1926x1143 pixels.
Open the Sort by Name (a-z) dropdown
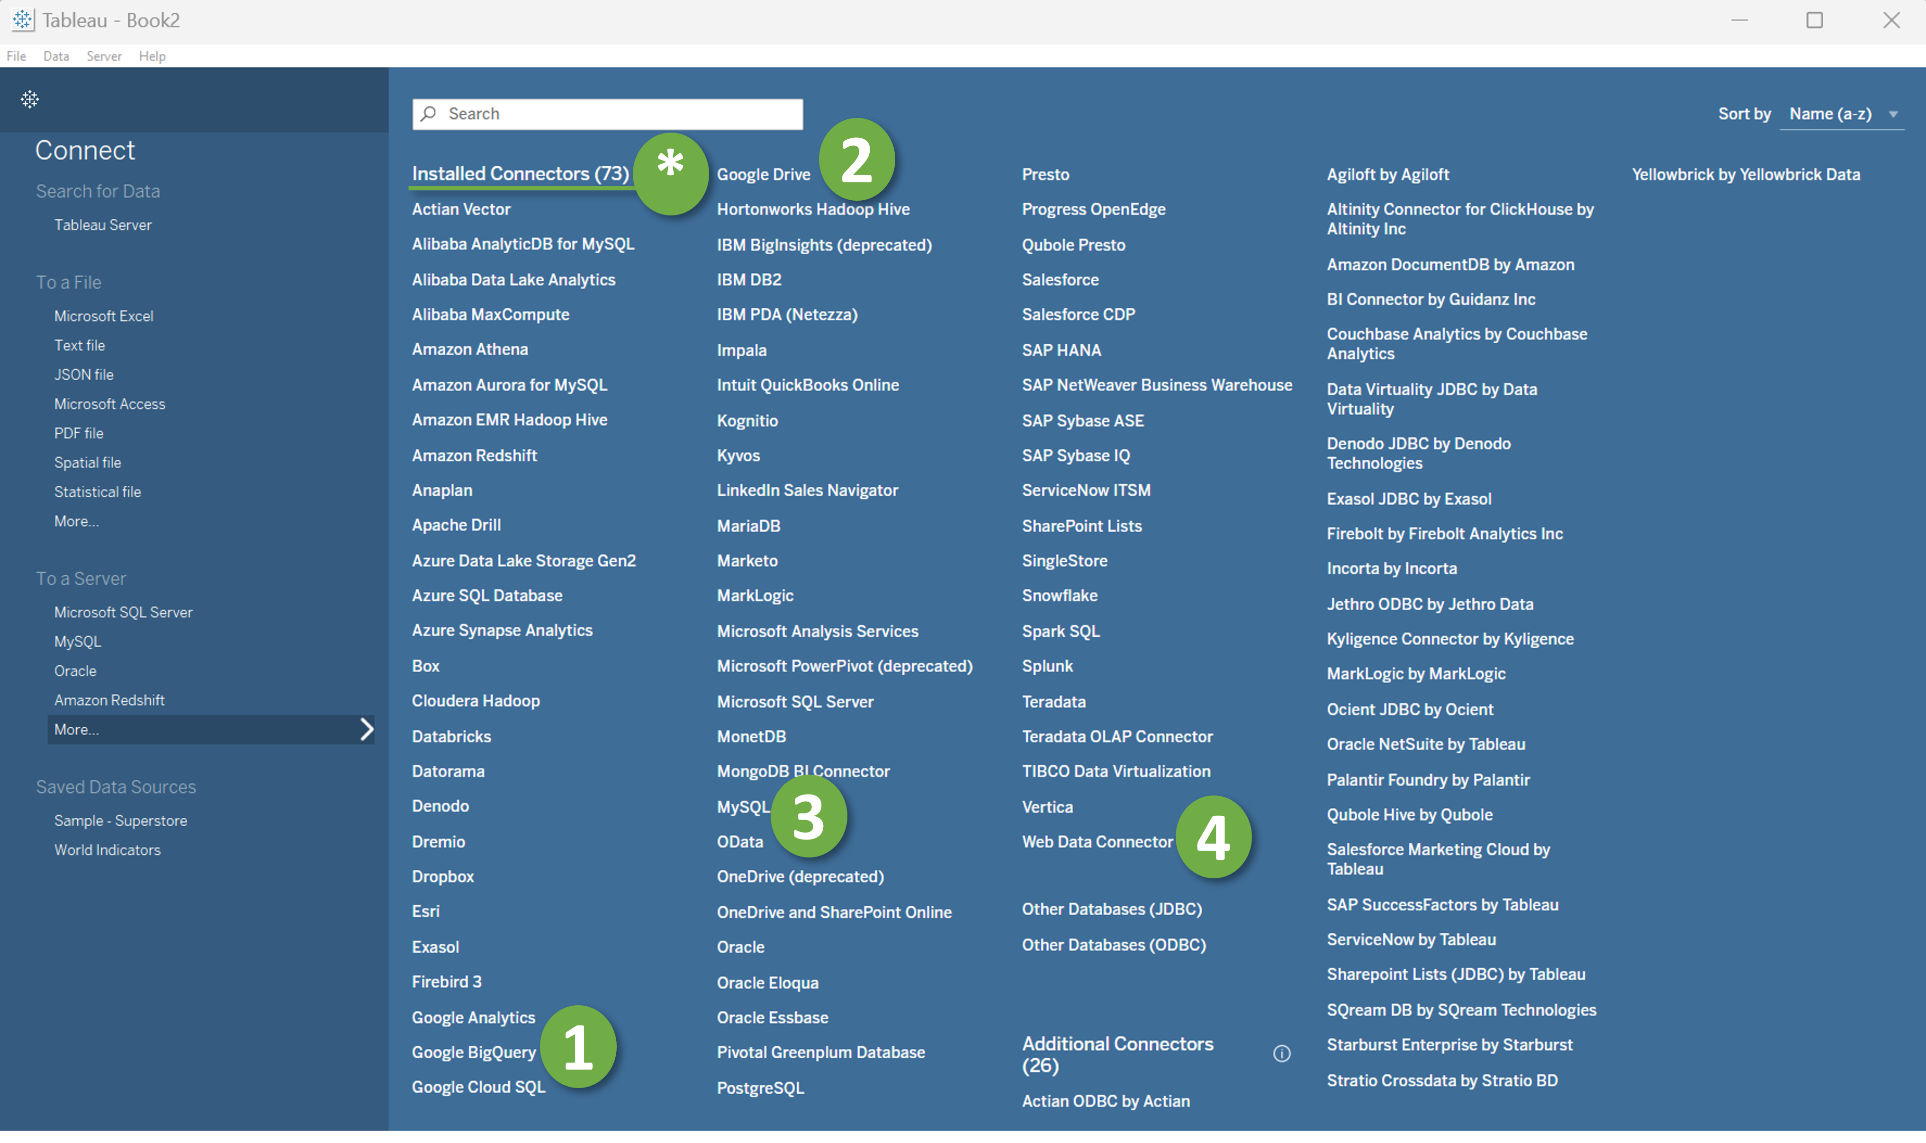coord(1841,114)
